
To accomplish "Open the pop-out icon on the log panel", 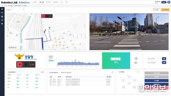I will pos(112,72).
